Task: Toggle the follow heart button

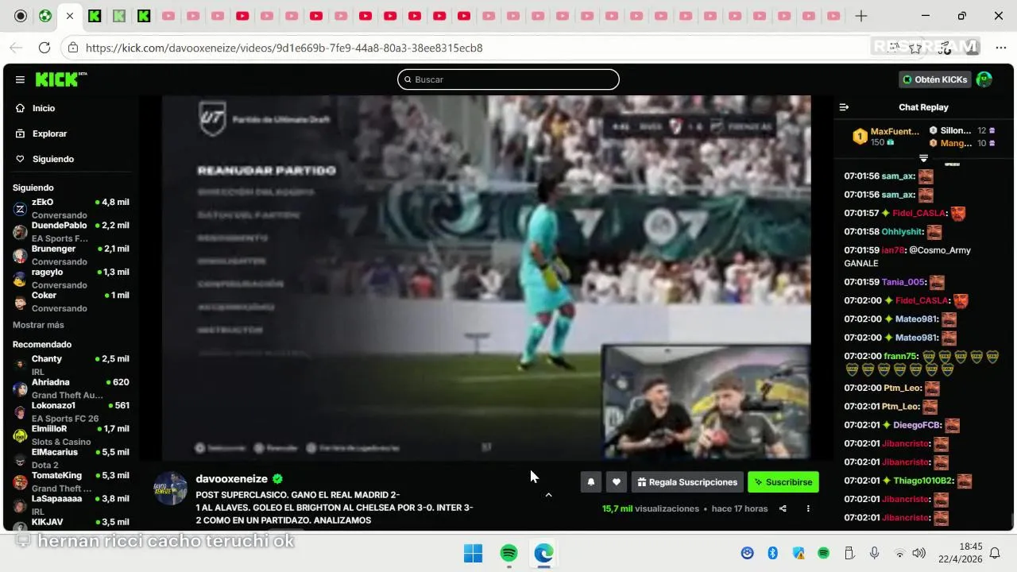Action: coord(616,482)
